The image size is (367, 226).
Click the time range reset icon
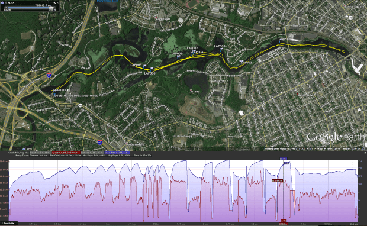click(x=12, y=2)
